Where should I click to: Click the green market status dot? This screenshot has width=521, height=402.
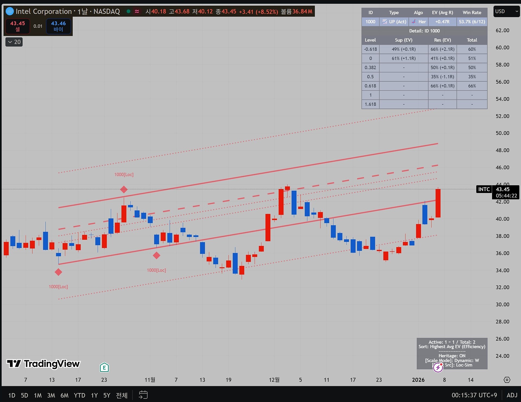point(128,11)
